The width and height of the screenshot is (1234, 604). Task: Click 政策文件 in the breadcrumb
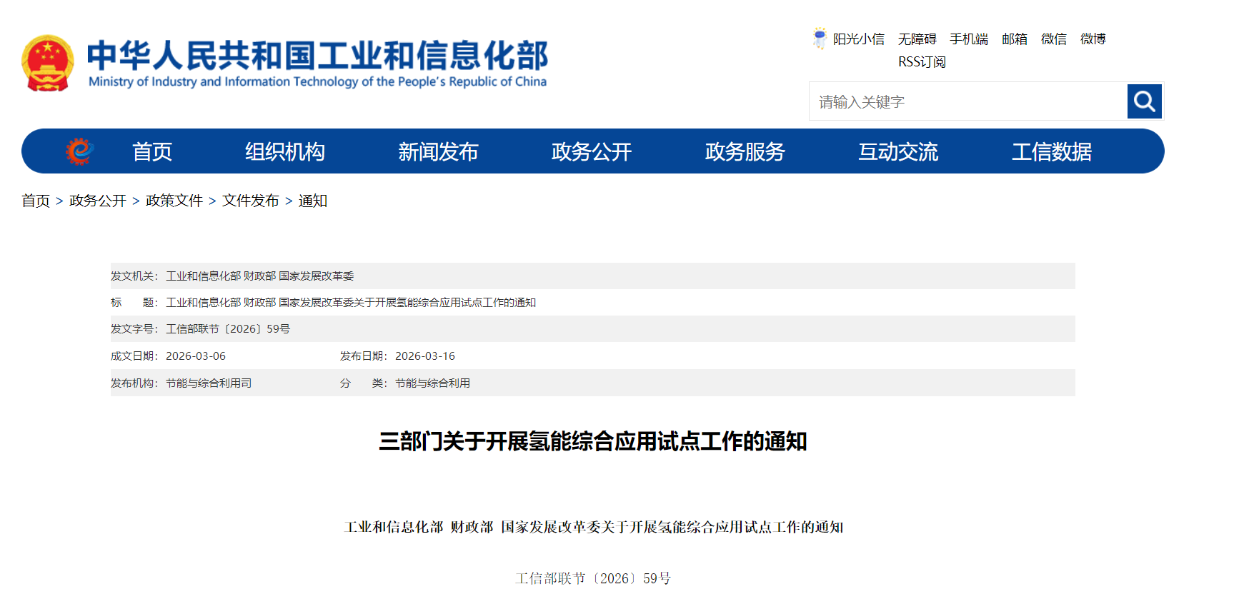(174, 201)
